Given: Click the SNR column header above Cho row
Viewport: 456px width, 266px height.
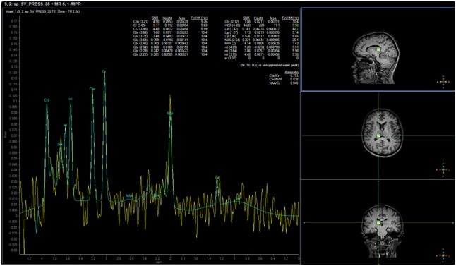Looking at the screenshot, I should [155, 18].
